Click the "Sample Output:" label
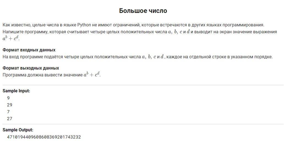The width and height of the screenshot is (287, 141). (x=18, y=130)
